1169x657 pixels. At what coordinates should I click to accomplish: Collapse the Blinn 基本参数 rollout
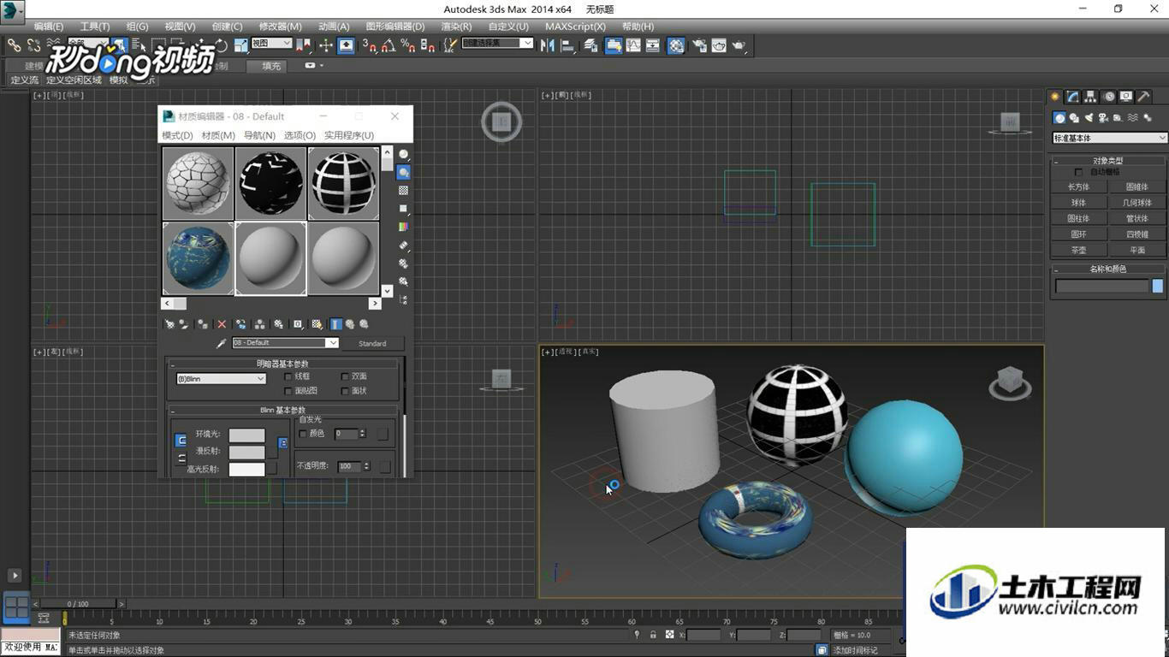284,411
